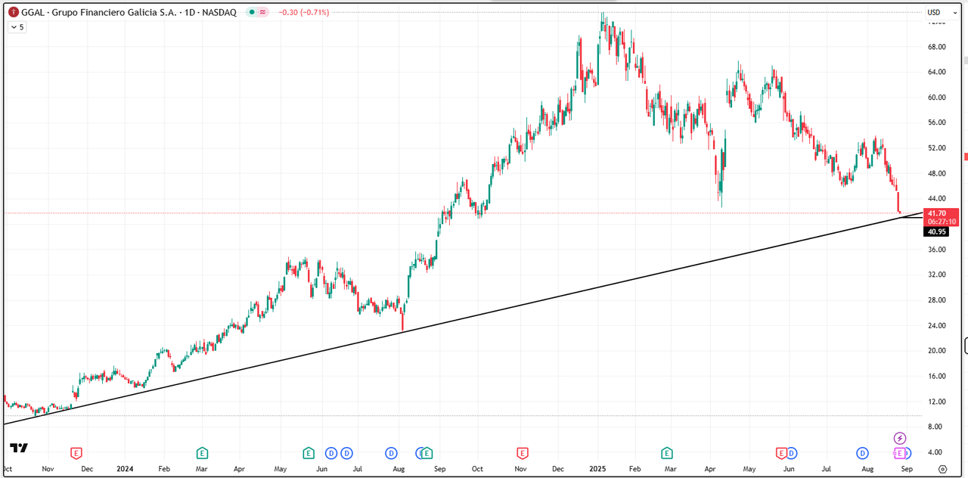968x478 pixels.
Task: Click the black 40.95 trendline price label
Action: pyautogui.click(x=936, y=232)
